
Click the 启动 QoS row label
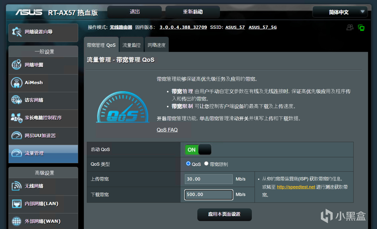click(100, 150)
